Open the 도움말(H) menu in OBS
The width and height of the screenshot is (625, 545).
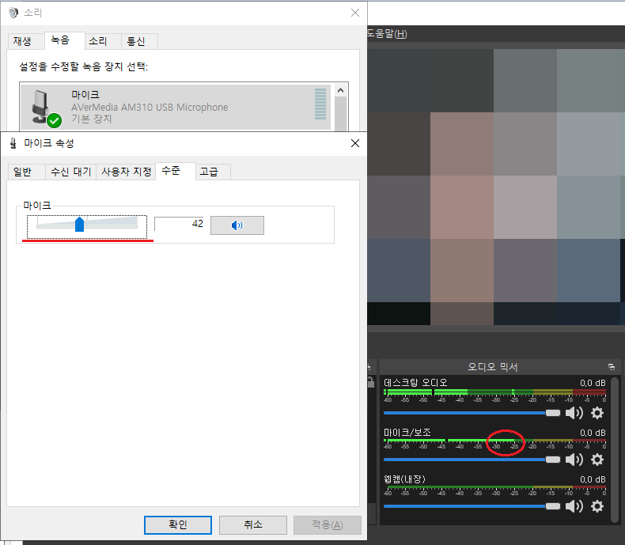[387, 34]
